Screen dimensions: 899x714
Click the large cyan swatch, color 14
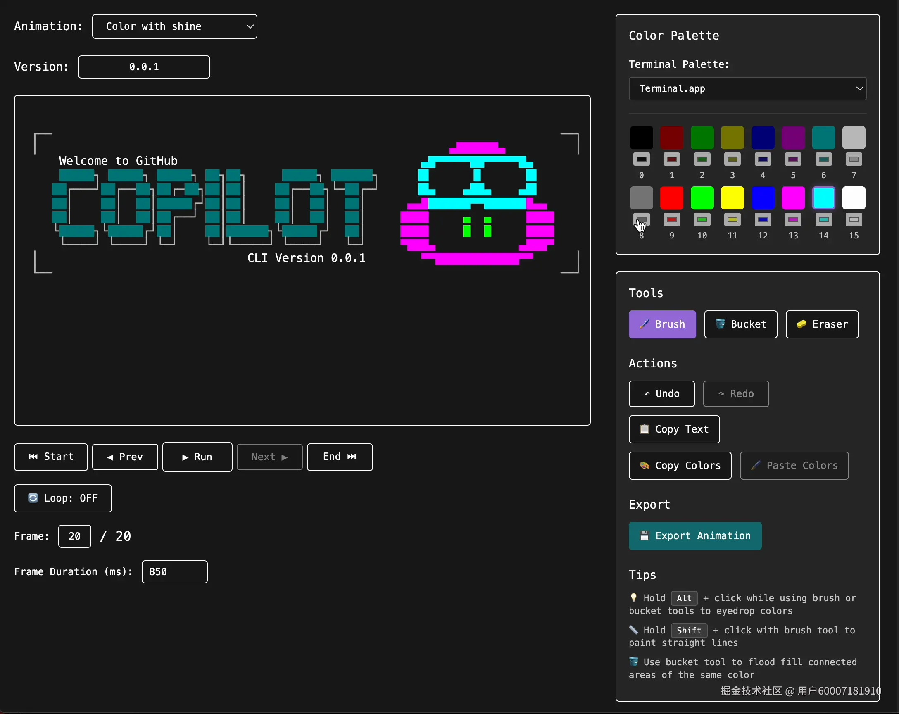click(x=823, y=198)
